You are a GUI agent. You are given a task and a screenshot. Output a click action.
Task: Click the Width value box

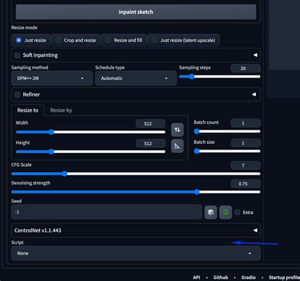[x=151, y=124]
